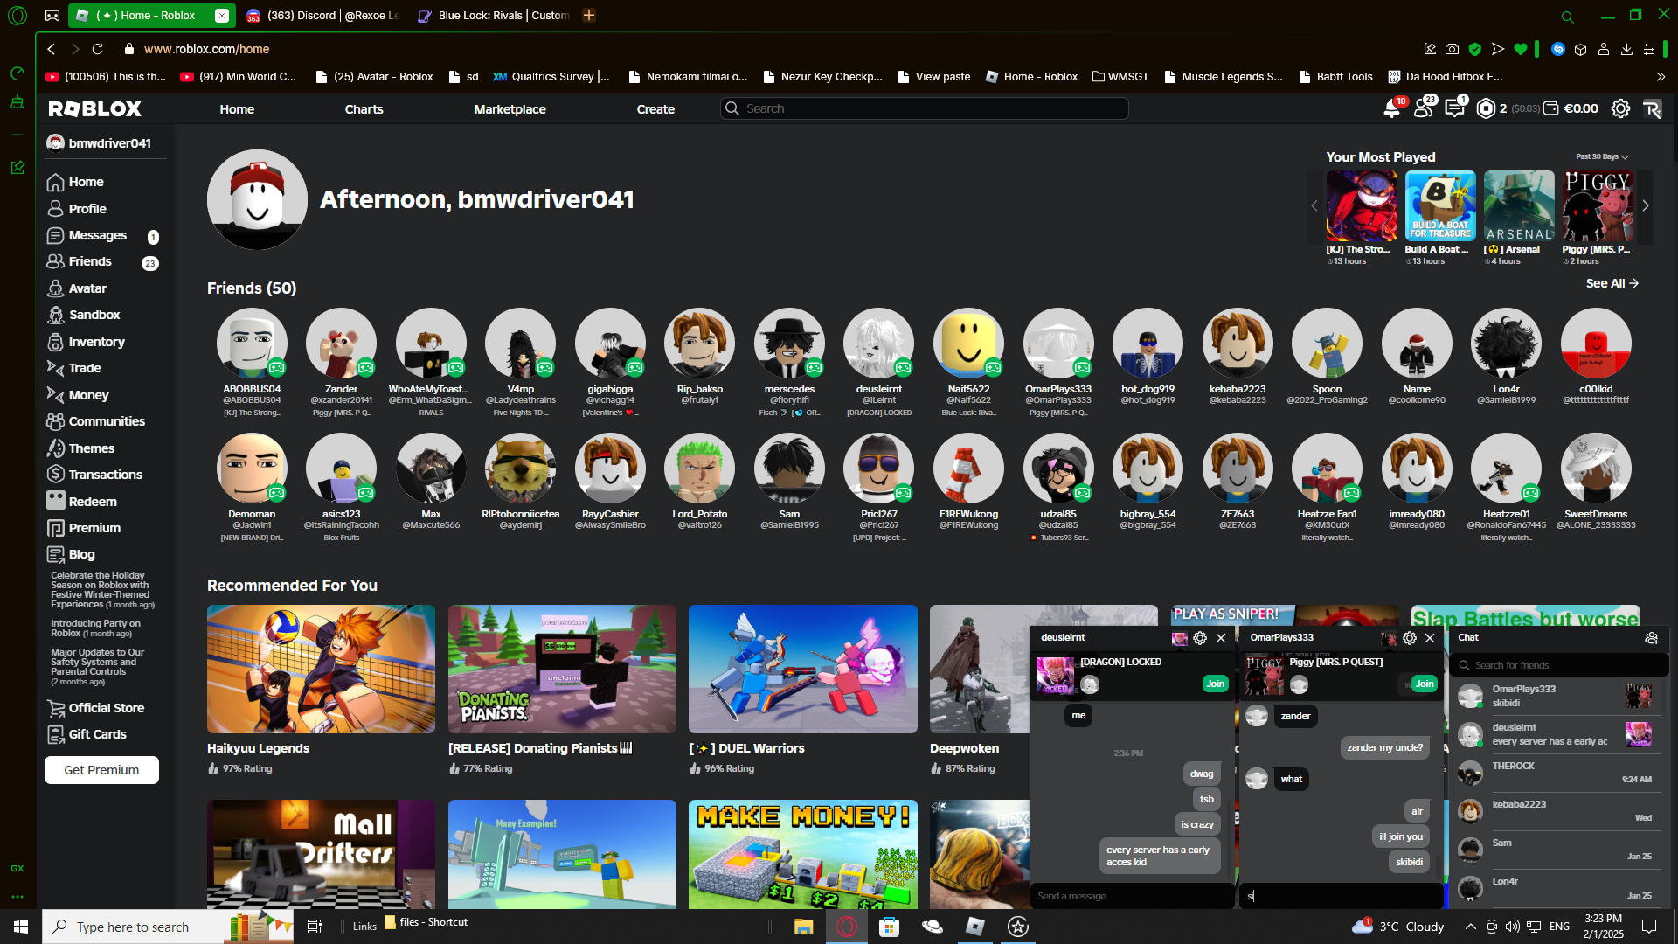Click the Trade sidebar icon
This screenshot has width=1678, height=944.
(x=56, y=368)
